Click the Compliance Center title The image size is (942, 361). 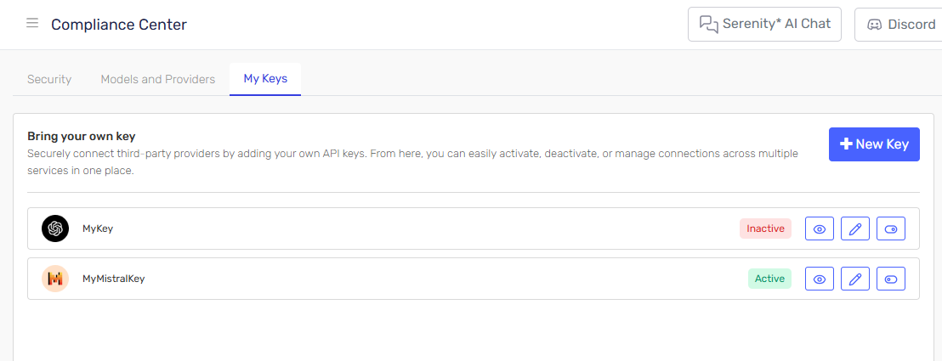click(119, 25)
